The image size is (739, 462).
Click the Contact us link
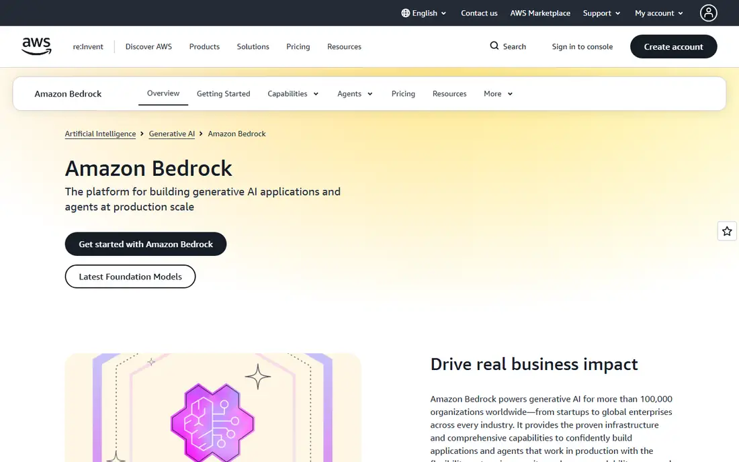click(479, 13)
